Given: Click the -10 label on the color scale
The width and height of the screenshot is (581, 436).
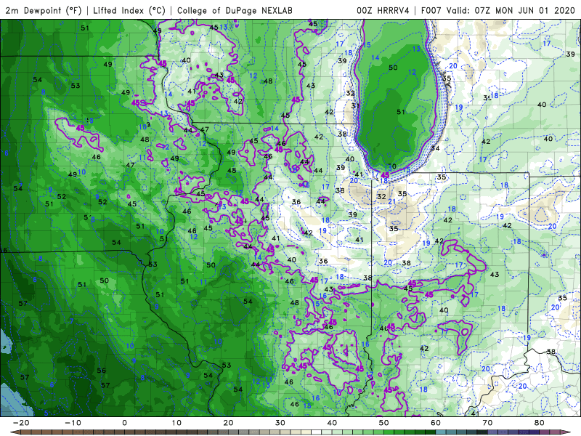Looking at the screenshot, I should tap(73, 423).
